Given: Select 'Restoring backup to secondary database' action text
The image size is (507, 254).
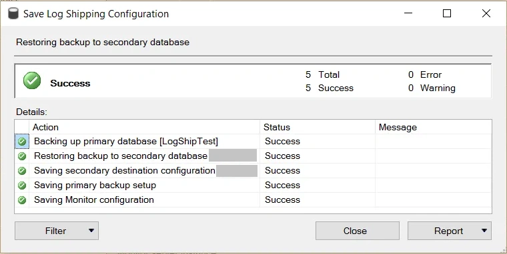Looking at the screenshot, I should tap(121, 156).
